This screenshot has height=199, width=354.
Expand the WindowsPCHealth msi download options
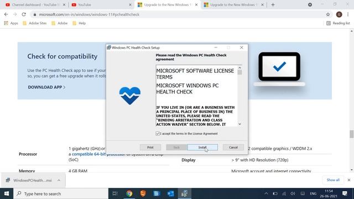tap(59, 180)
